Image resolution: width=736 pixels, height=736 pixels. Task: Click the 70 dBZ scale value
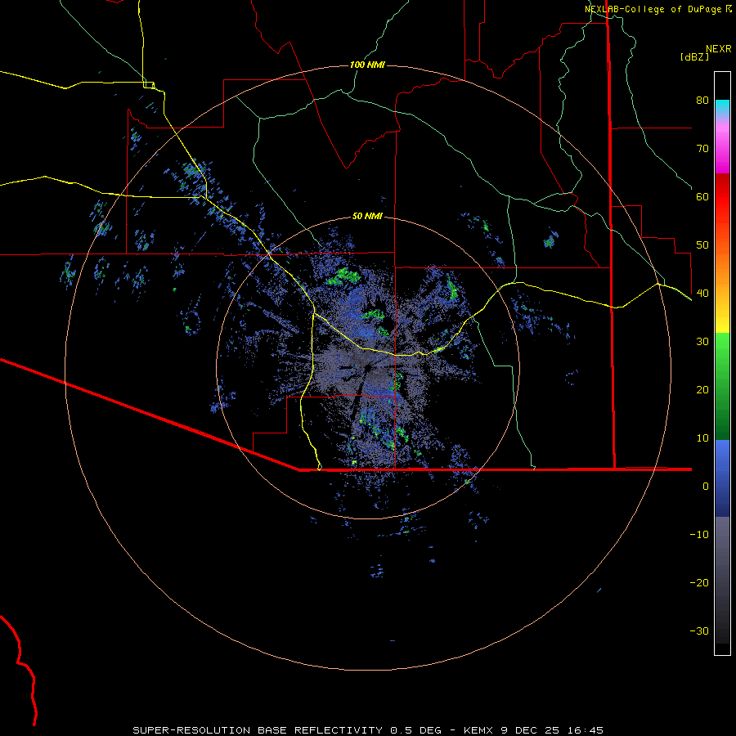tap(702, 148)
